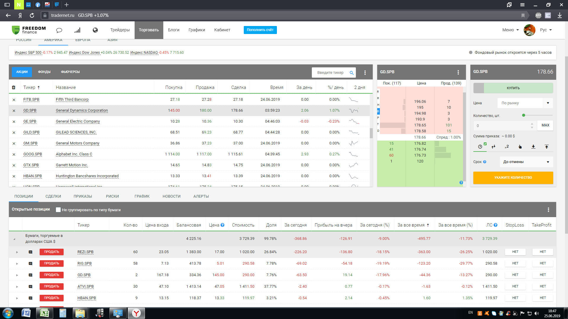Increase quantity with the stepper up arrow

532,124
